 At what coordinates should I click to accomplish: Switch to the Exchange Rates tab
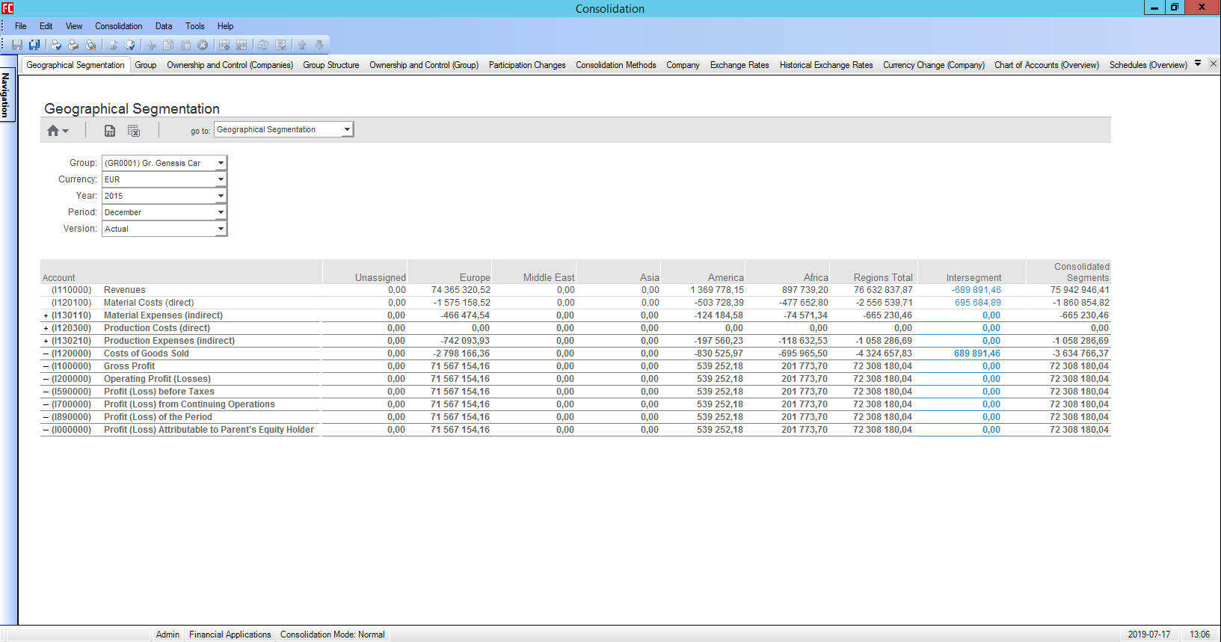[x=739, y=65]
